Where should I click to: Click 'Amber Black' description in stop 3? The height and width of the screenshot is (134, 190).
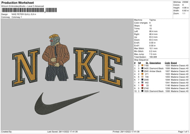(155, 71)
